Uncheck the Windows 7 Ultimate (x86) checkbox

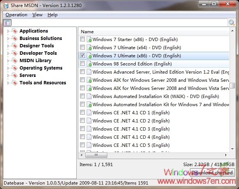pos(83,55)
